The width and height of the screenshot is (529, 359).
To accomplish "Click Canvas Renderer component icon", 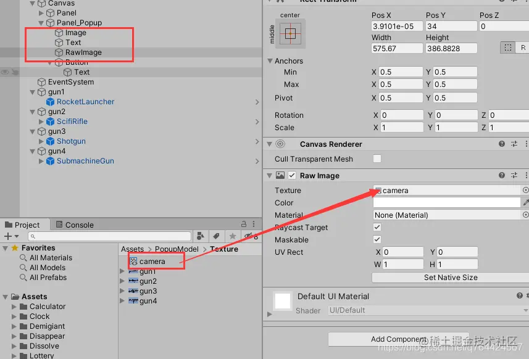I will click(280, 144).
